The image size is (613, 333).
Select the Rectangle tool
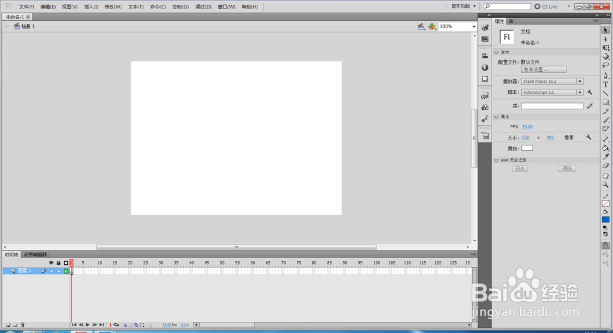click(x=605, y=102)
